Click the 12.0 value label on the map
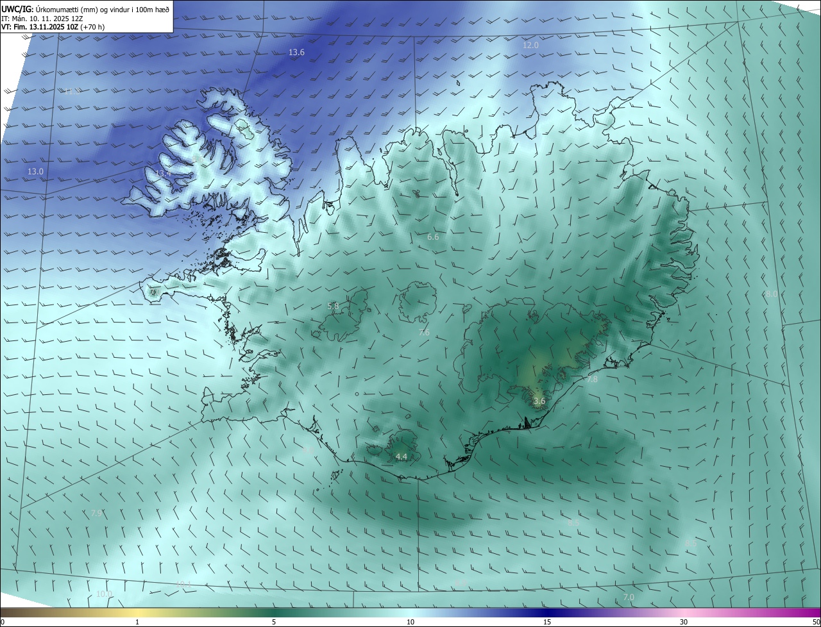The image size is (821, 627). [530, 45]
